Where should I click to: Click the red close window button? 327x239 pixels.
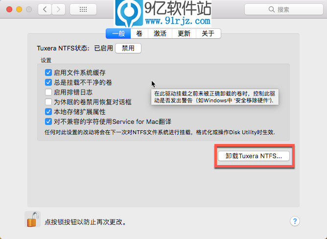click(x=10, y=9)
